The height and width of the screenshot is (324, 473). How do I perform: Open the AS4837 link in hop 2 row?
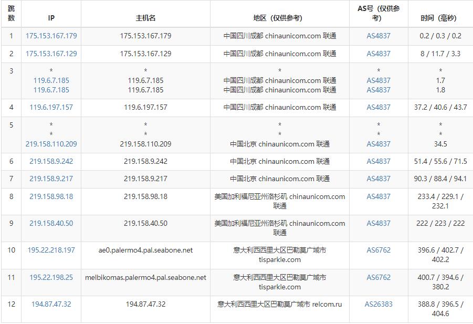[x=379, y=54]
